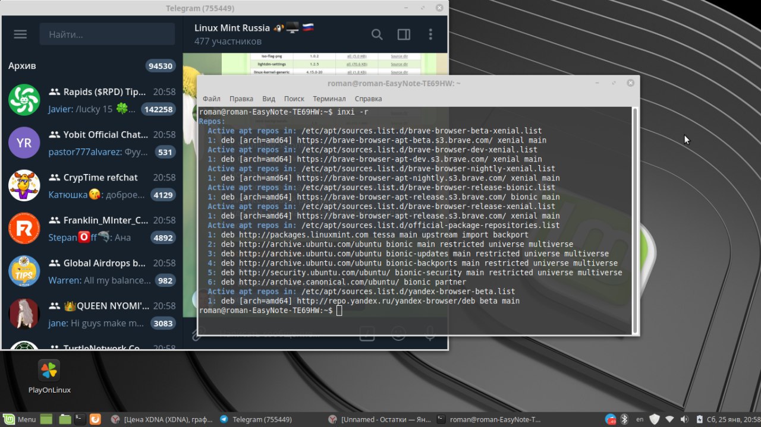Open Telegram chat options three-dot menu
761x427 pixels.
[x=430, y=34]
